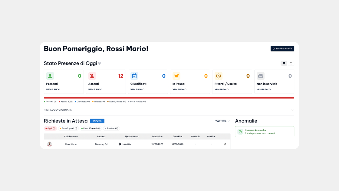
Task: Select the Scadute (11) filter
Action: pos(111,129)
